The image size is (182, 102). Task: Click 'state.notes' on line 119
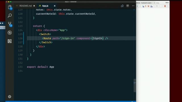point(62,10)
